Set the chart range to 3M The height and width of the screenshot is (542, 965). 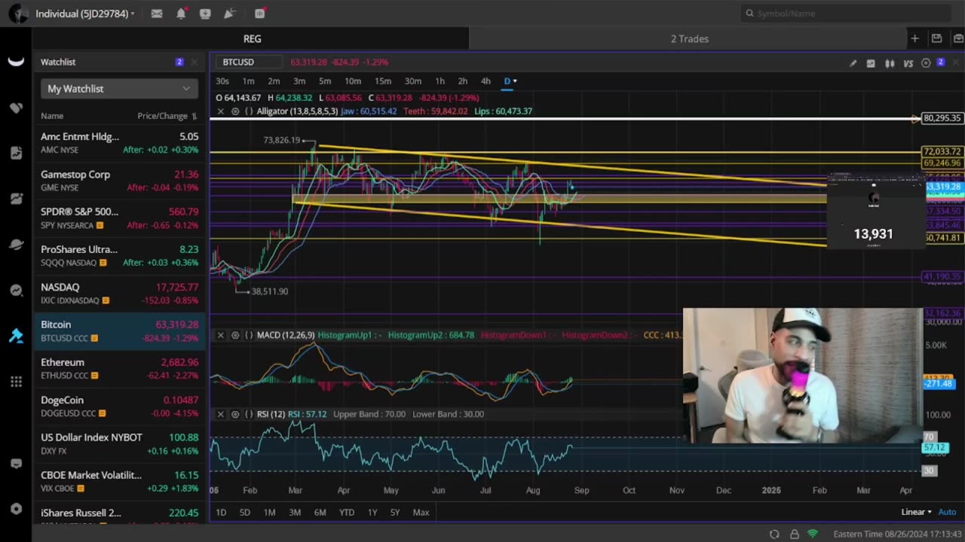click(x=295, y=513)
